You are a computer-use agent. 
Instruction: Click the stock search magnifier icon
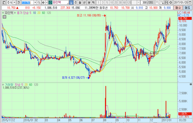pos(39,2)
